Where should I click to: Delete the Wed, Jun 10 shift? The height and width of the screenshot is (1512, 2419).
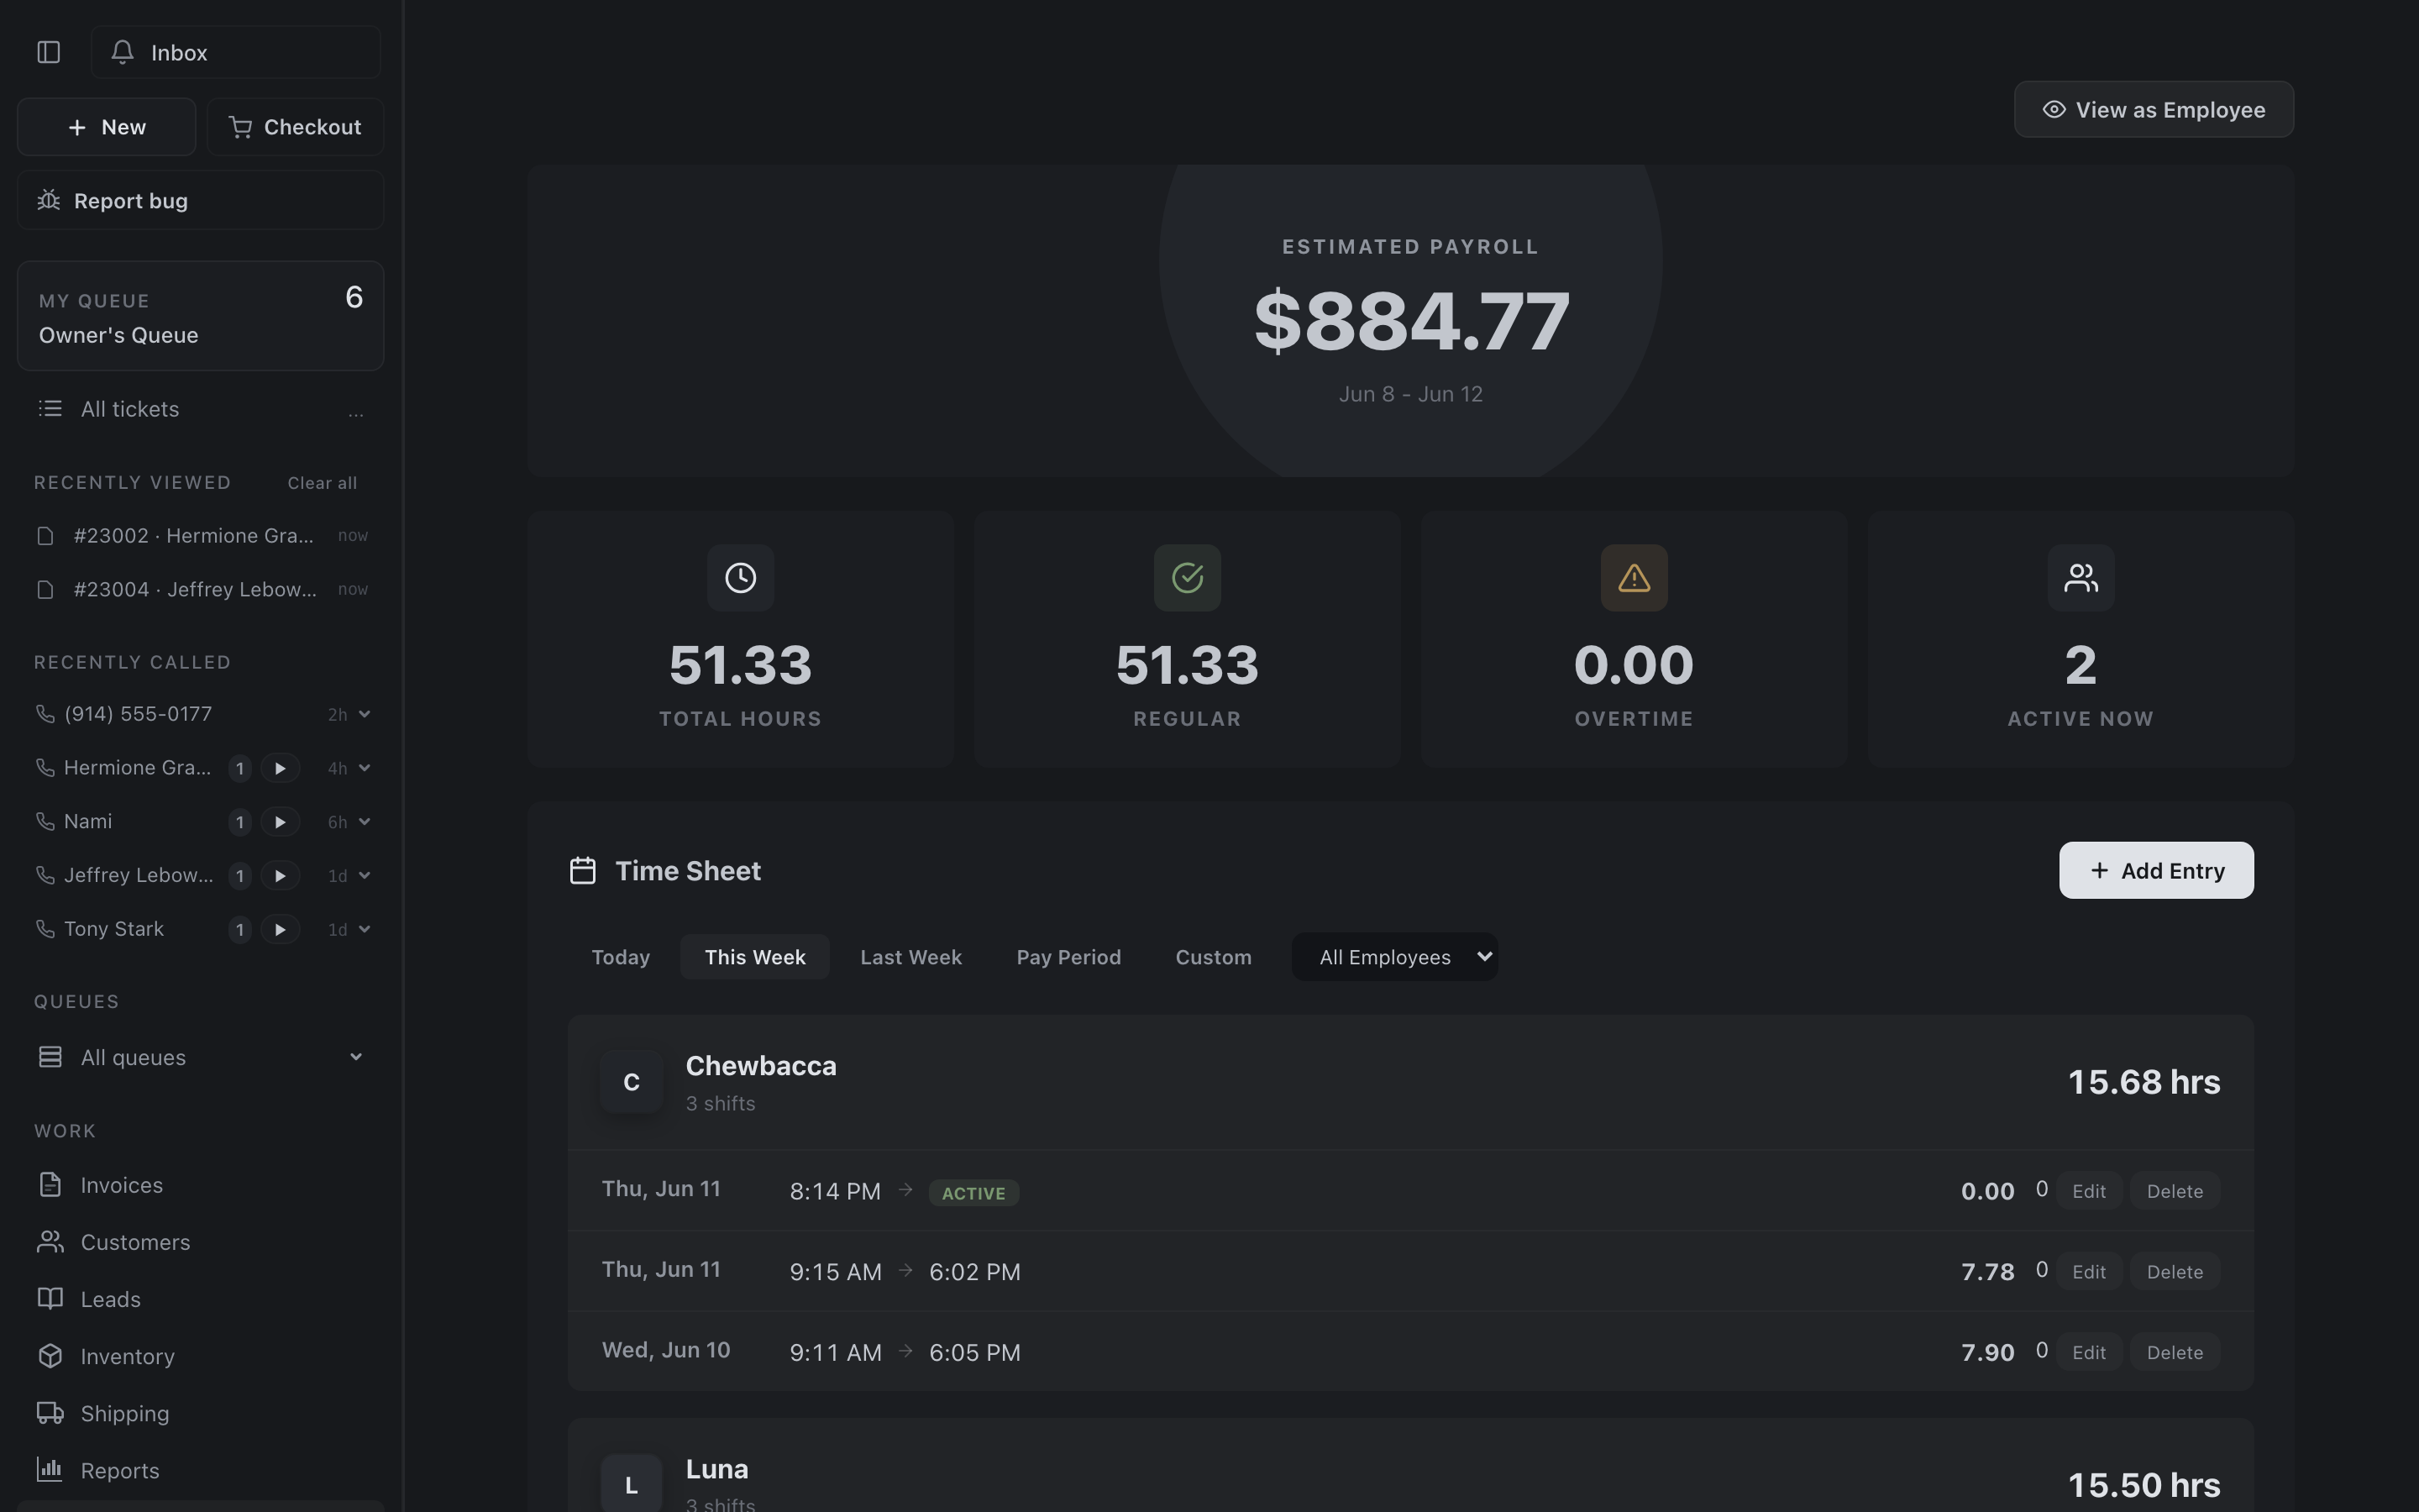(2174, 1352)
